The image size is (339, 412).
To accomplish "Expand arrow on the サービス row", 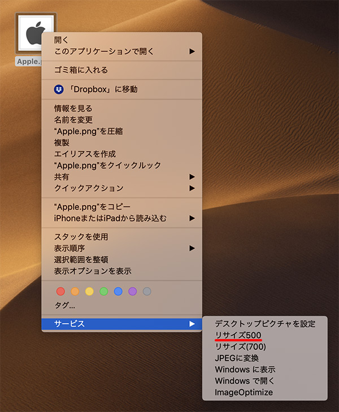I will click(192, 324).
